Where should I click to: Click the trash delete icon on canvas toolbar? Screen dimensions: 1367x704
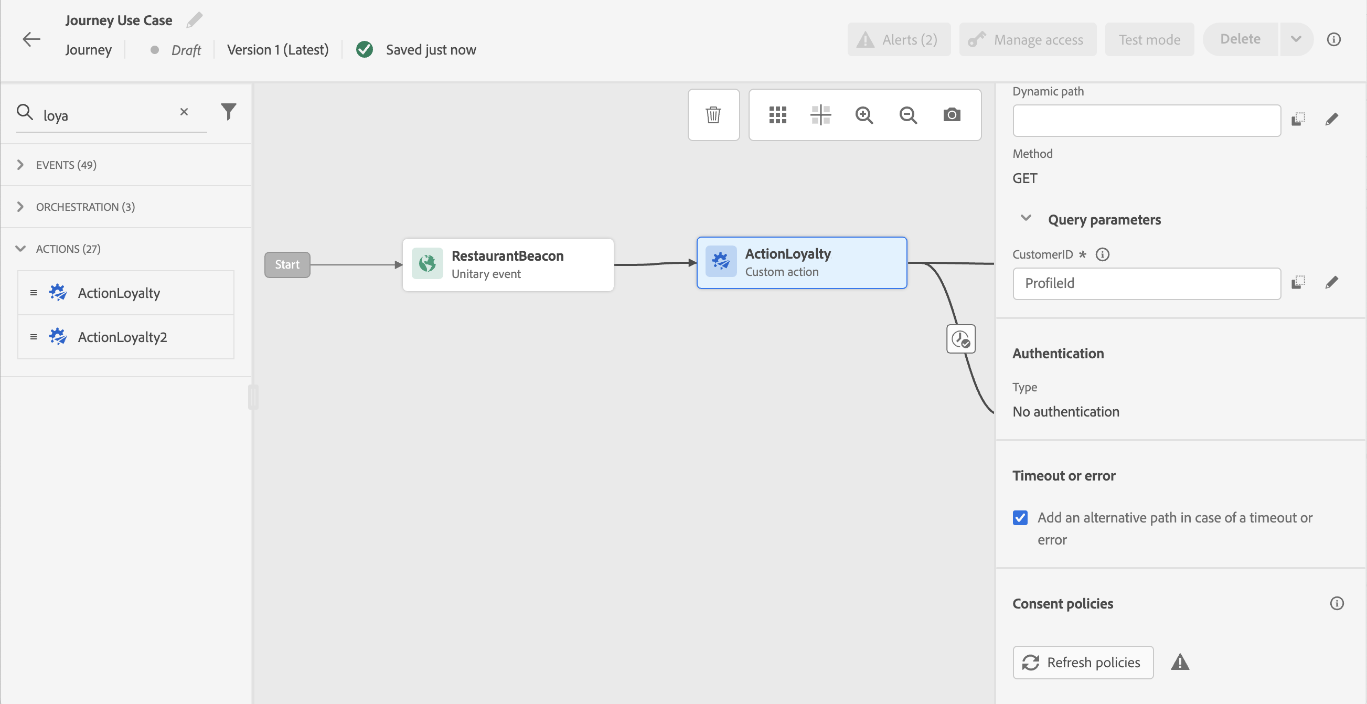pos(713,114)
